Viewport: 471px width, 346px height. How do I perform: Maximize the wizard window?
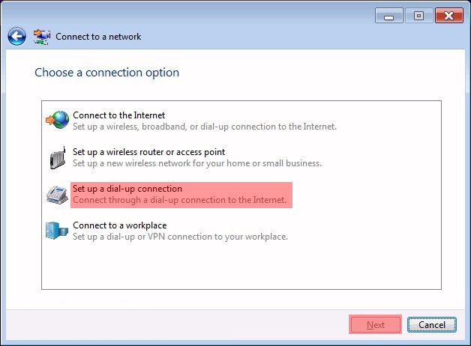pyautogui.click(x=419, y=16)
